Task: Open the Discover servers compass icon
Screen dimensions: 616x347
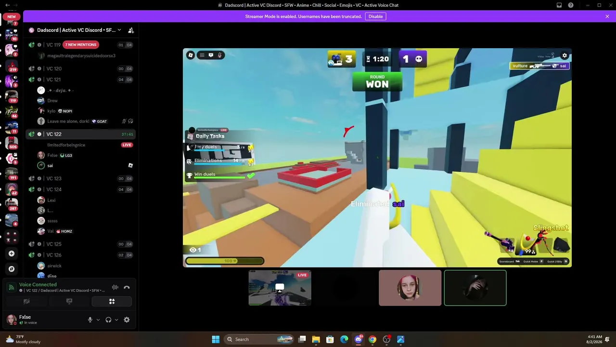Action: pos(12,269)
